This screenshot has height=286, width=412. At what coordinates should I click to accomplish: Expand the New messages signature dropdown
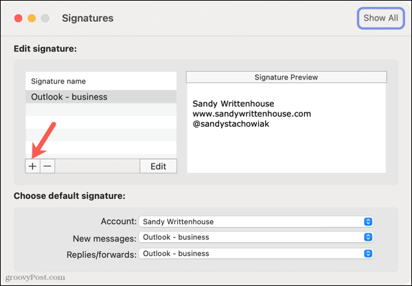click(x=255, y=237)
